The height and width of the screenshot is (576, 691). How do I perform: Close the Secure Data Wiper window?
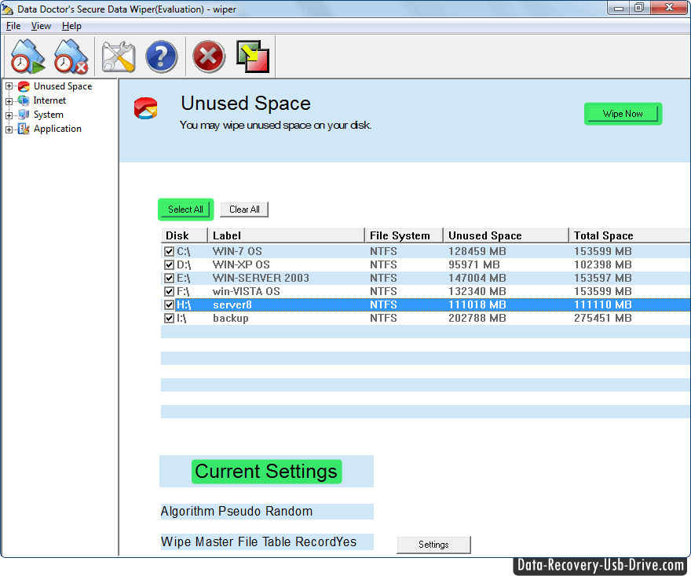pos(669,8)
